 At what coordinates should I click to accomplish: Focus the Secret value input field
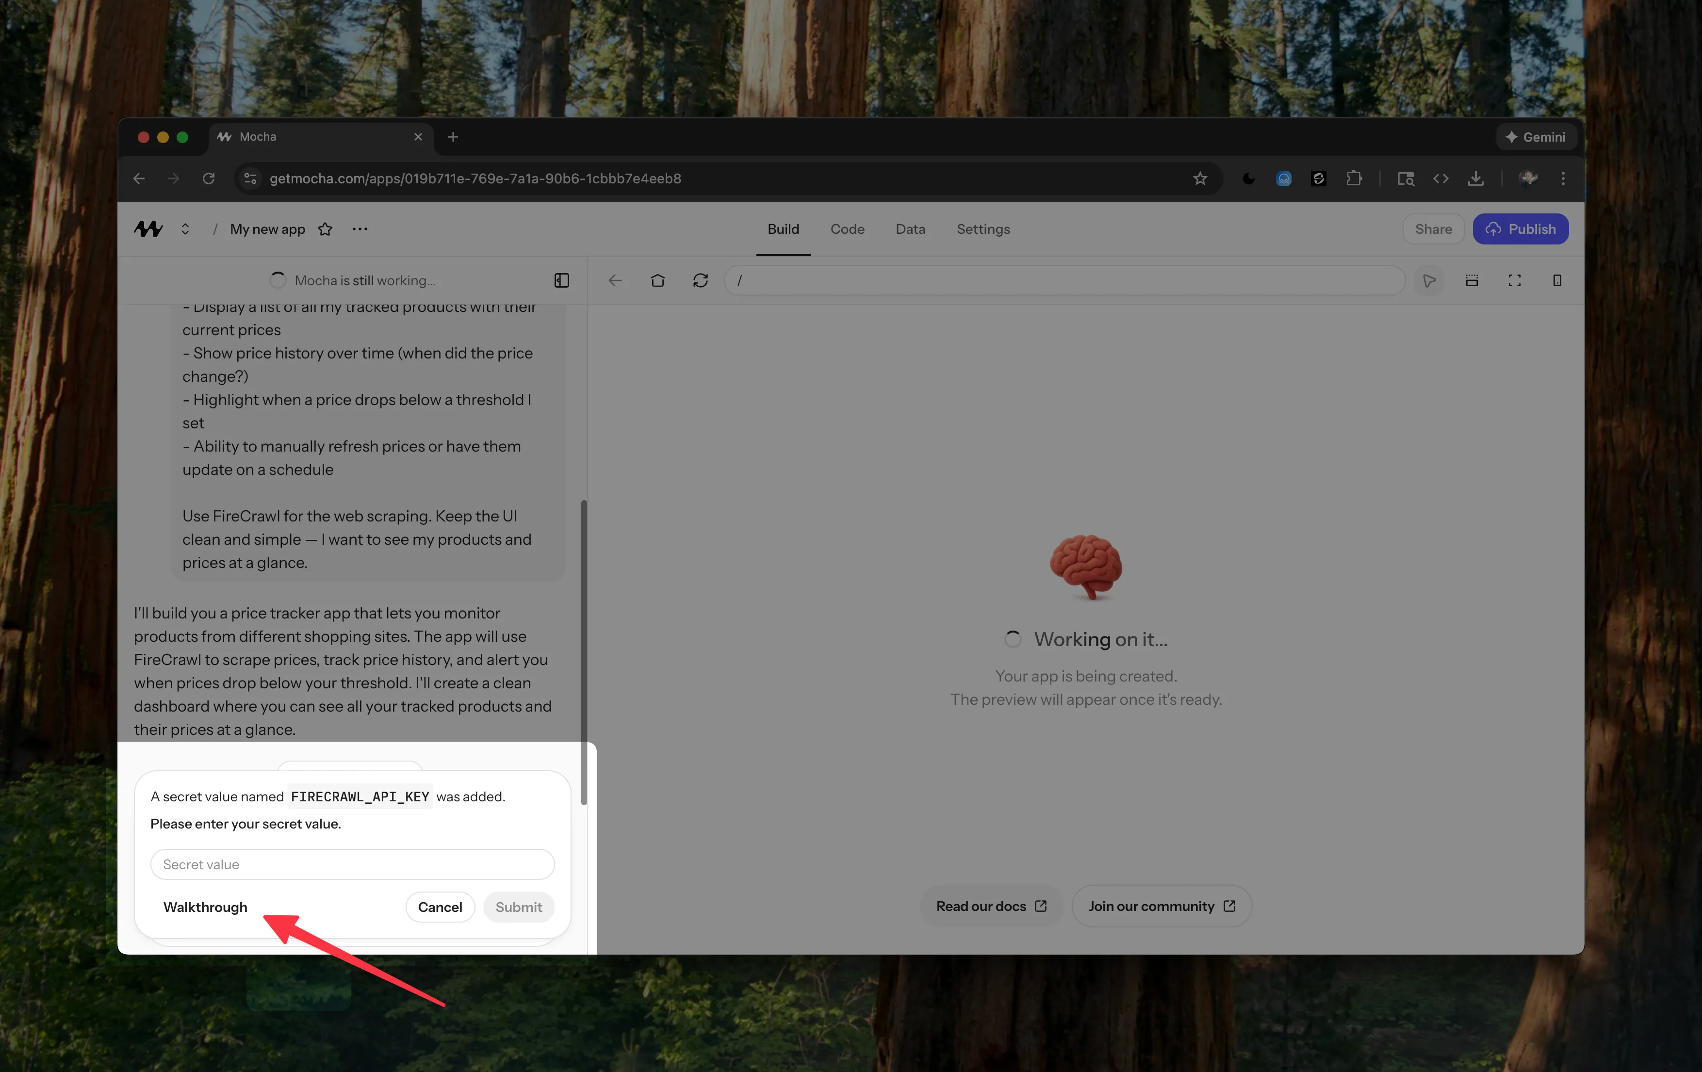(352, 864)
